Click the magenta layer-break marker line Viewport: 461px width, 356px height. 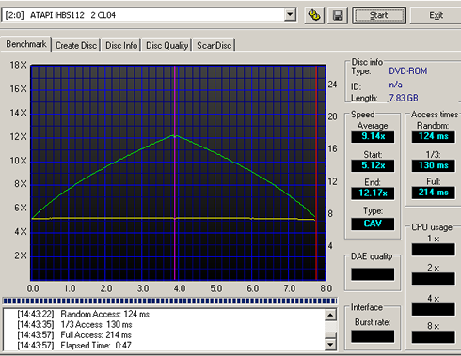tap(174, 173)
